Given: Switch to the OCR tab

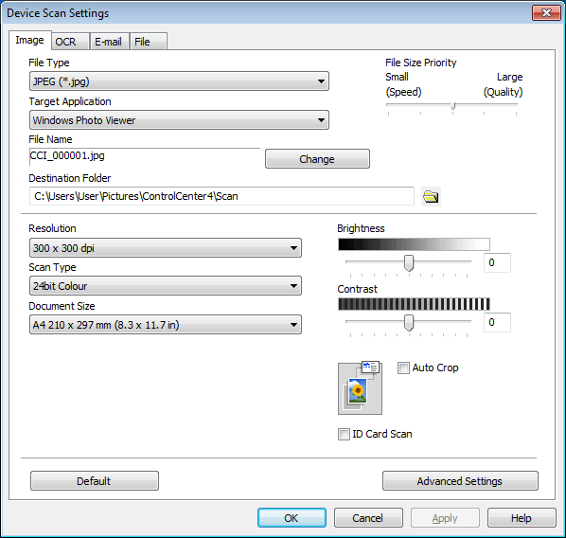Looking at the screenshot, I should point(70,42).
